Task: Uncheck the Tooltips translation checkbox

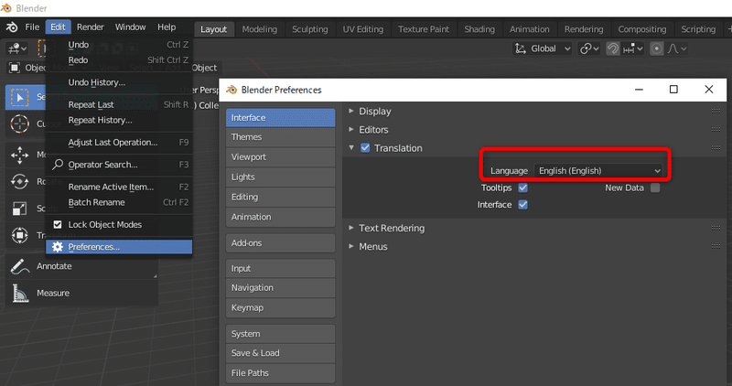Action: tap(523, 188)
